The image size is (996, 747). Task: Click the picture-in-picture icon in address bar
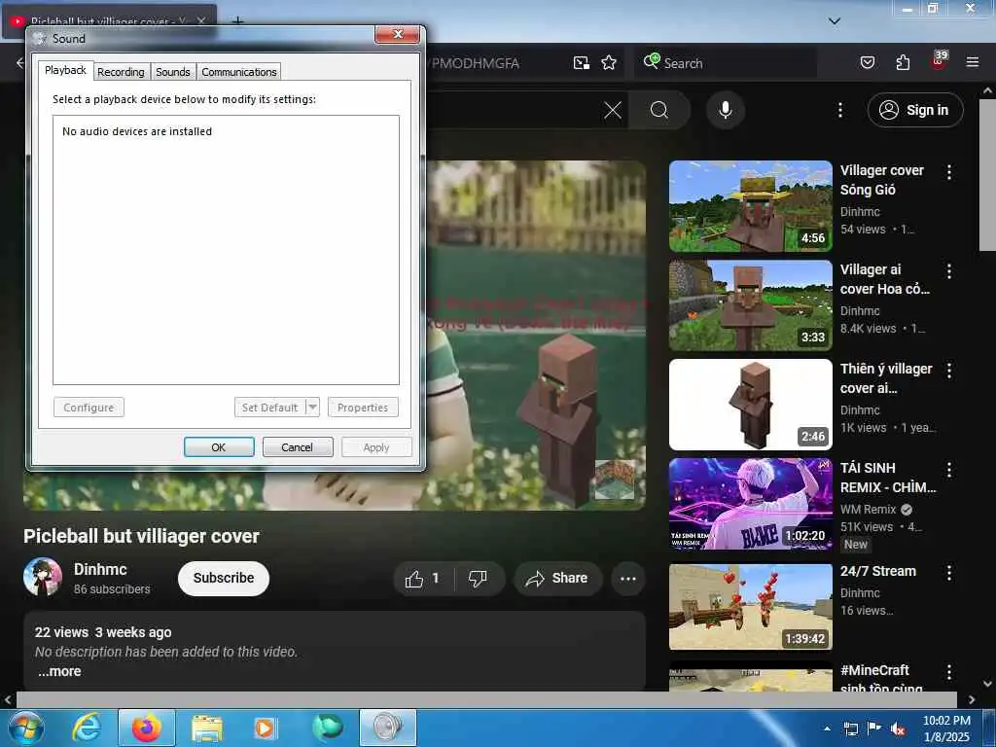point(582,62)
